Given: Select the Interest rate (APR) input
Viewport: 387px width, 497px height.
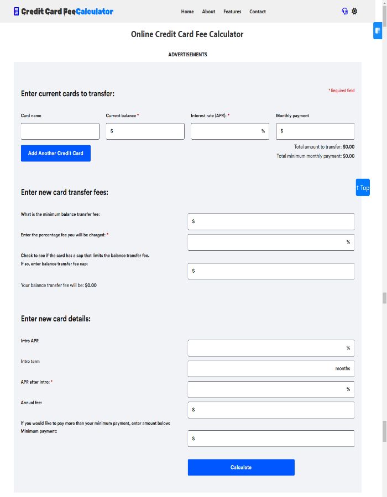Looking at the screenshot, I should (x=226, y=131).
